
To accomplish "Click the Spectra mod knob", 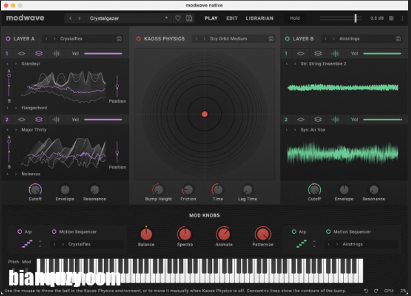I will (x=185, y=234).
